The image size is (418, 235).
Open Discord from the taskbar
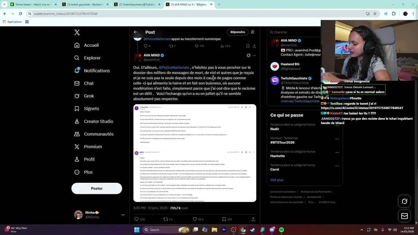272,230
